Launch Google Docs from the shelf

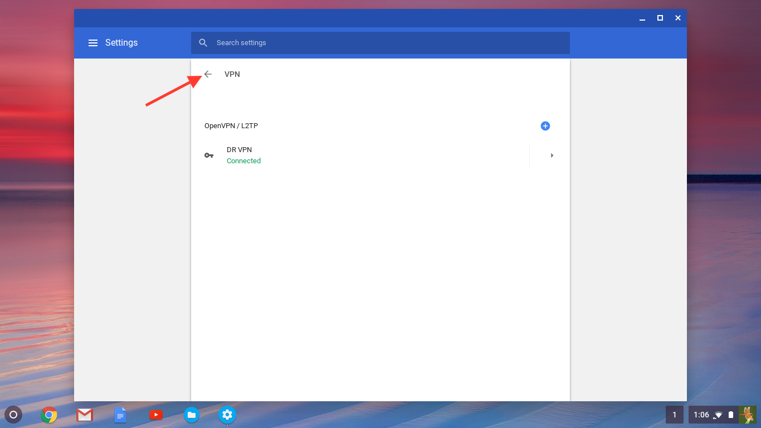coord(120,415)
